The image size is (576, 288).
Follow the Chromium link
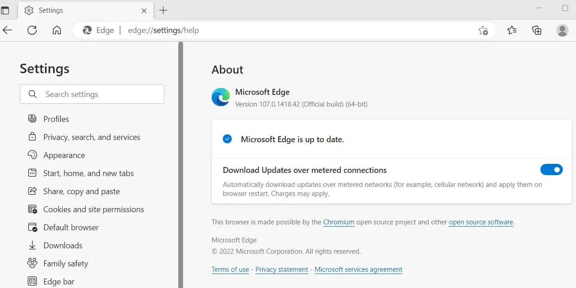pyautogui.click(x=339, y=222)
